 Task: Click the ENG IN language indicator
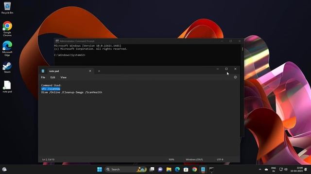274,169
